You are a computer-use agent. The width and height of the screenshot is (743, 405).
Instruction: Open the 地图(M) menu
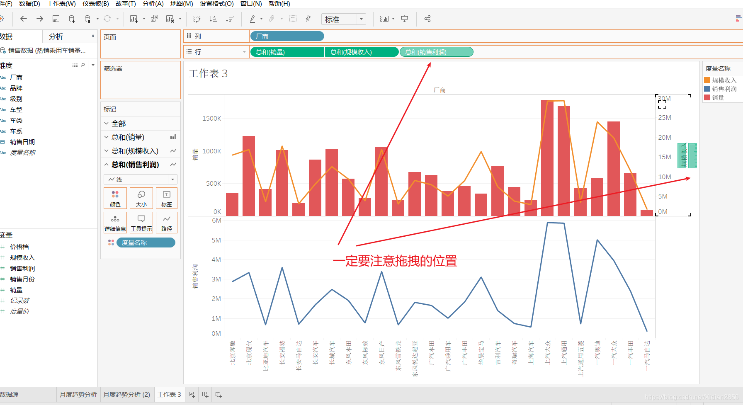click(x=182, y=4)
